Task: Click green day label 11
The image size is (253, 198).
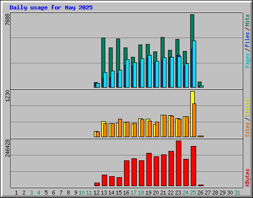Action: tap(89, 193)
